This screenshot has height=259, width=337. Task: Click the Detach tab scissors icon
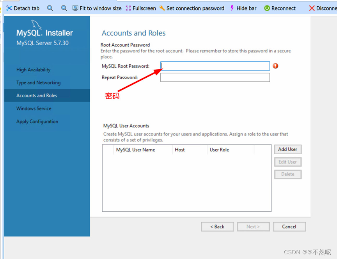[9, 8]
